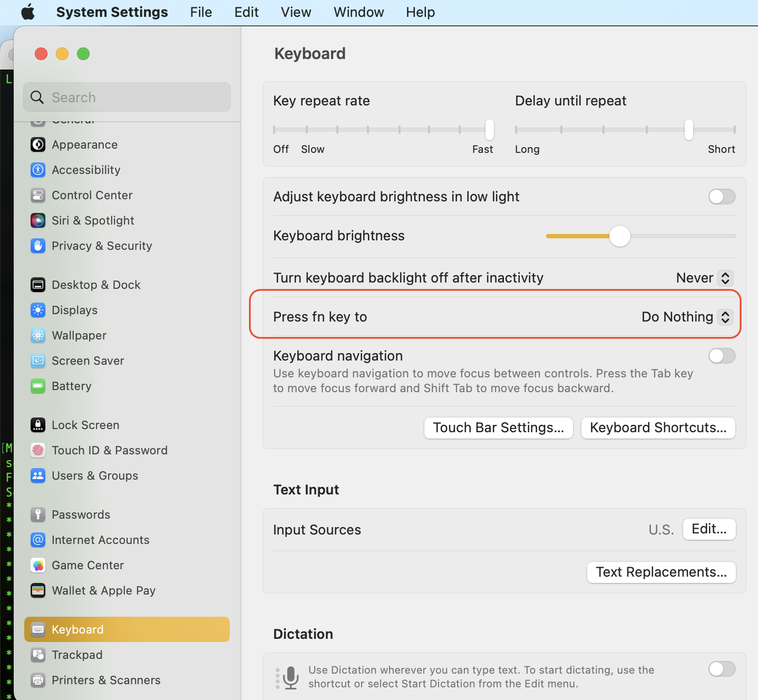Click the Siri & Spotlight icon
The width and height of the screenshot is (758, 700).
[x=38, y=220]
